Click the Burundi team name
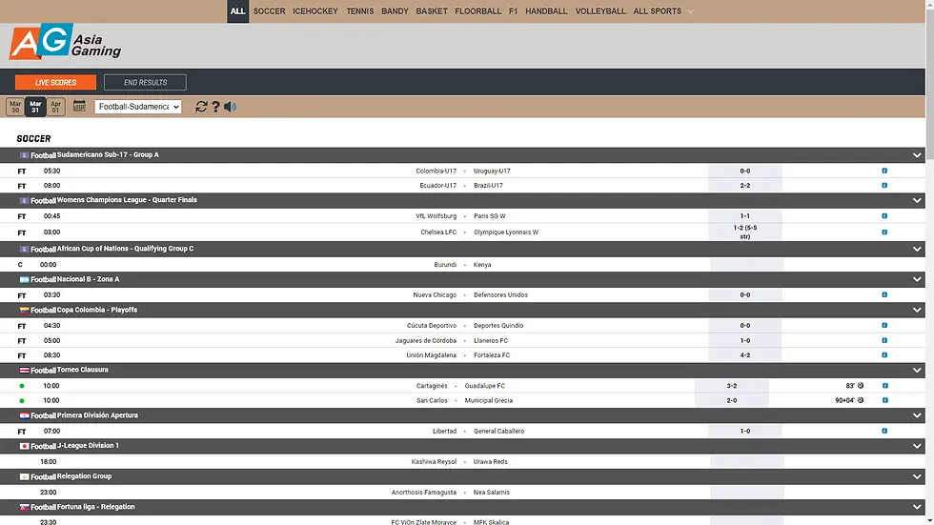 pyautogui.click(x=445, y=265)
